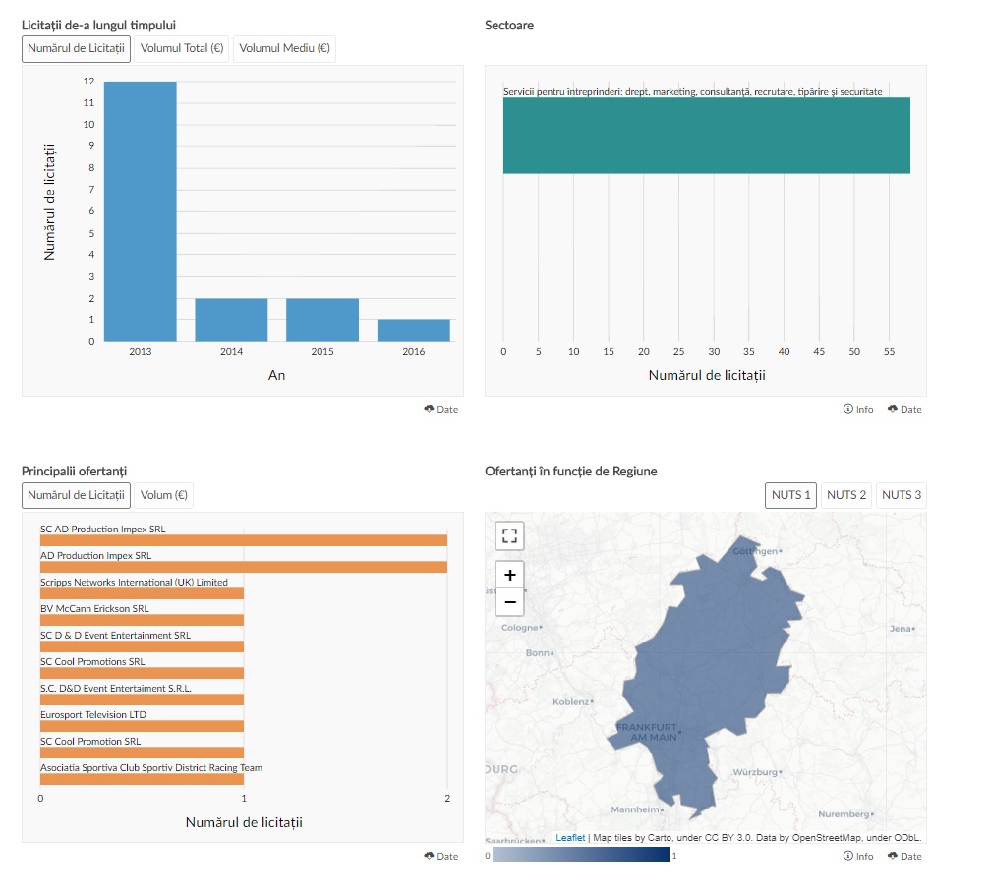Switch timeline chart to Volumul Mediu (€)
Screen dimensions: 990x893
click(x=284, y=48)
